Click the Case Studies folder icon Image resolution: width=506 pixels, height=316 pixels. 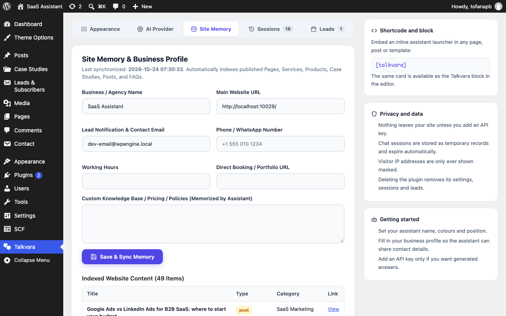pos(7,69)
